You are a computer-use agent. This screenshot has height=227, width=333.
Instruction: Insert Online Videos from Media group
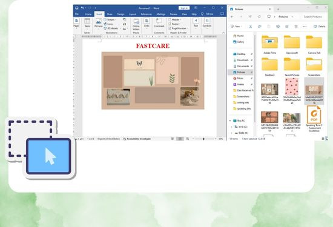(x=136, y=24)
